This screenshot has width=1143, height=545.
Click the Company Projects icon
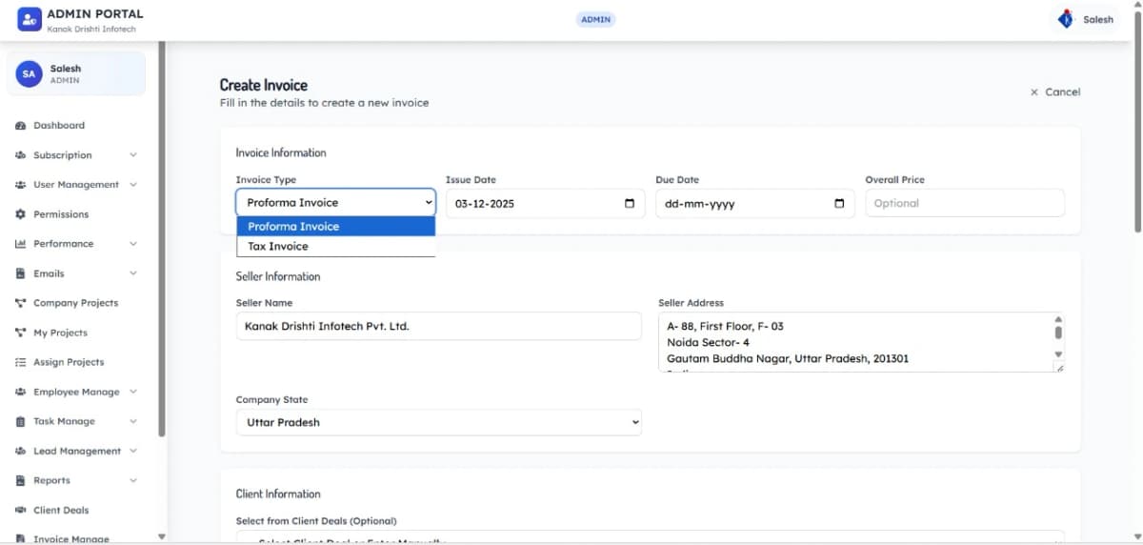click(x=20, y=303)
